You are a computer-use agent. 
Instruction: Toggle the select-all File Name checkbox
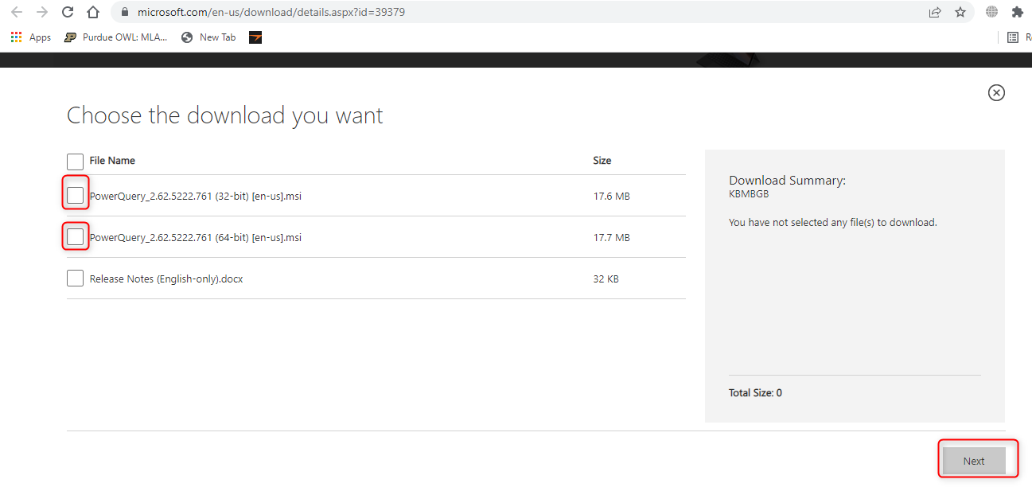click(75, 162)
